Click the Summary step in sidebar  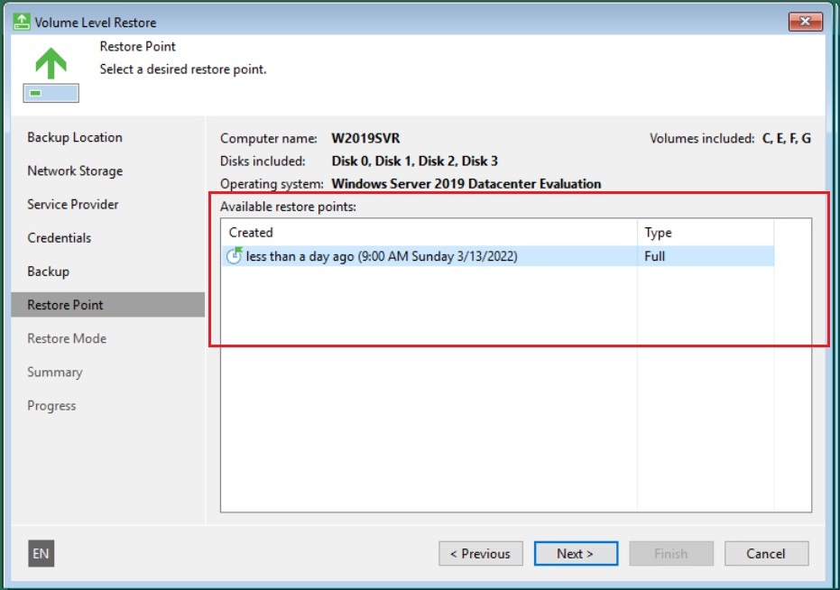(55, 372)
